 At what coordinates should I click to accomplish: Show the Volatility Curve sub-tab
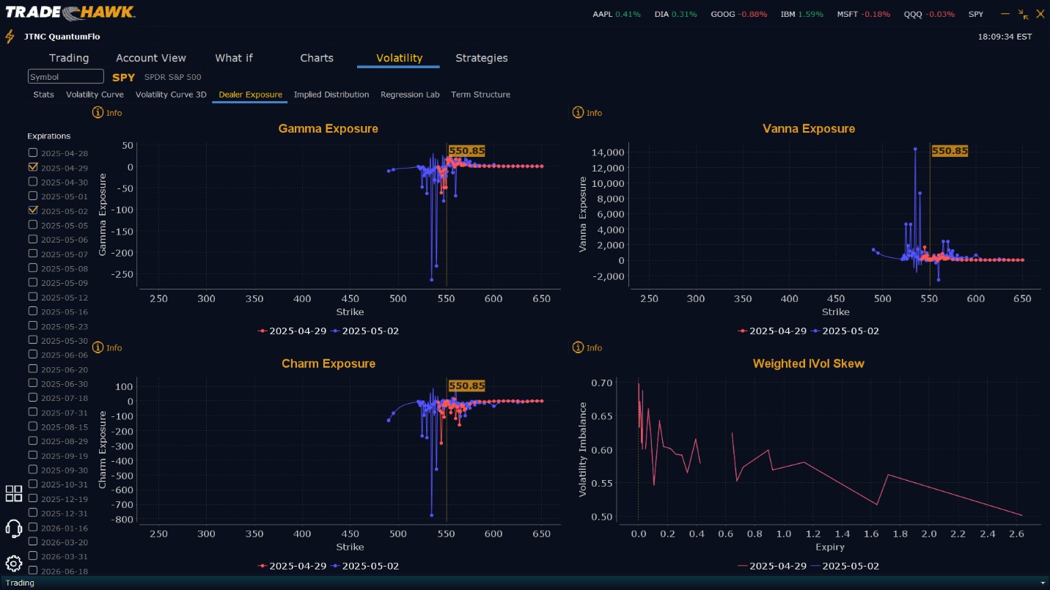tap(95, 95)
